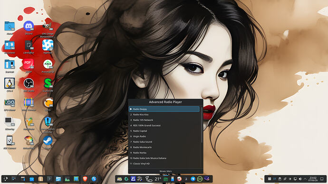Open the volume control in system tray
This screenshot has width=328, height=184.
tap(300, 179)
